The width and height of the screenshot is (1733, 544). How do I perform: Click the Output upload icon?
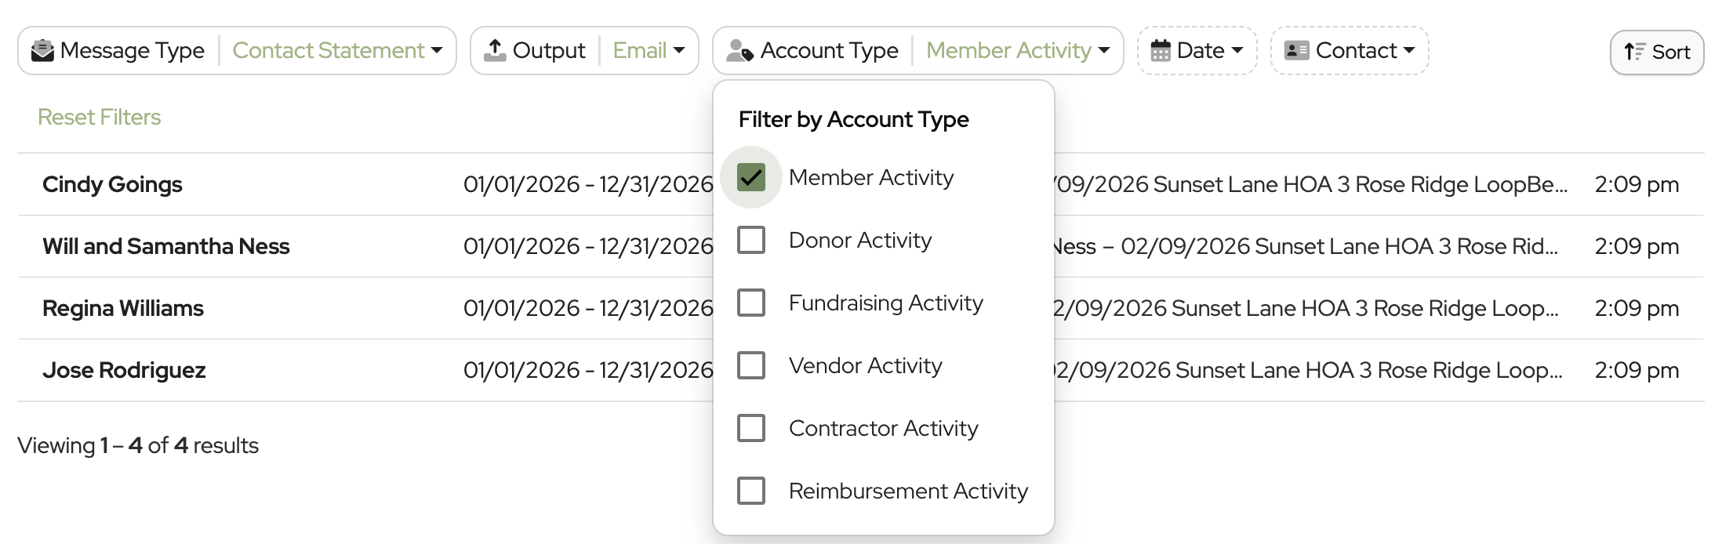coord(495,50)
